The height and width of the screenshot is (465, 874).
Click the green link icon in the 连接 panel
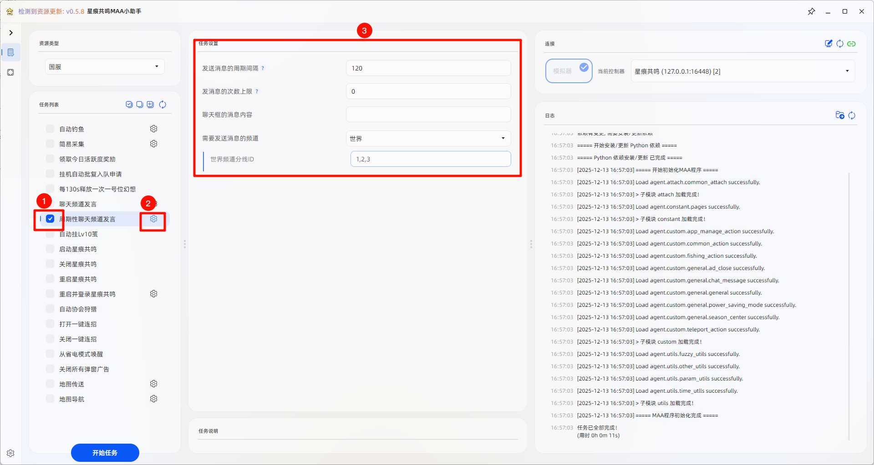tap(851, 44)
